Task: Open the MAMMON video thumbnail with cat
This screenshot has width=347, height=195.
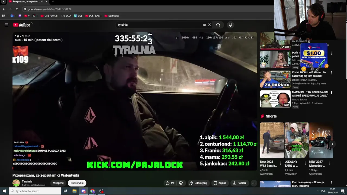Action: [x=275, y=99]
